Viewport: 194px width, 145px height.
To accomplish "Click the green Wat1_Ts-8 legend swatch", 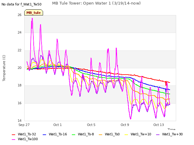I will coord(73,135).
